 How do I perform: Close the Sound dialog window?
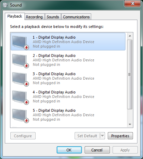[133, 3]
